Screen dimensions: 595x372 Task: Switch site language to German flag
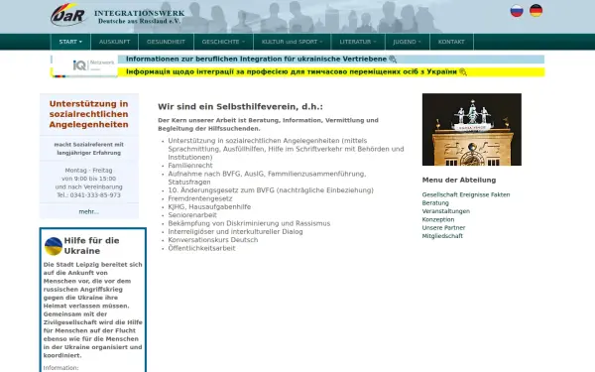[x=535, y=11]
